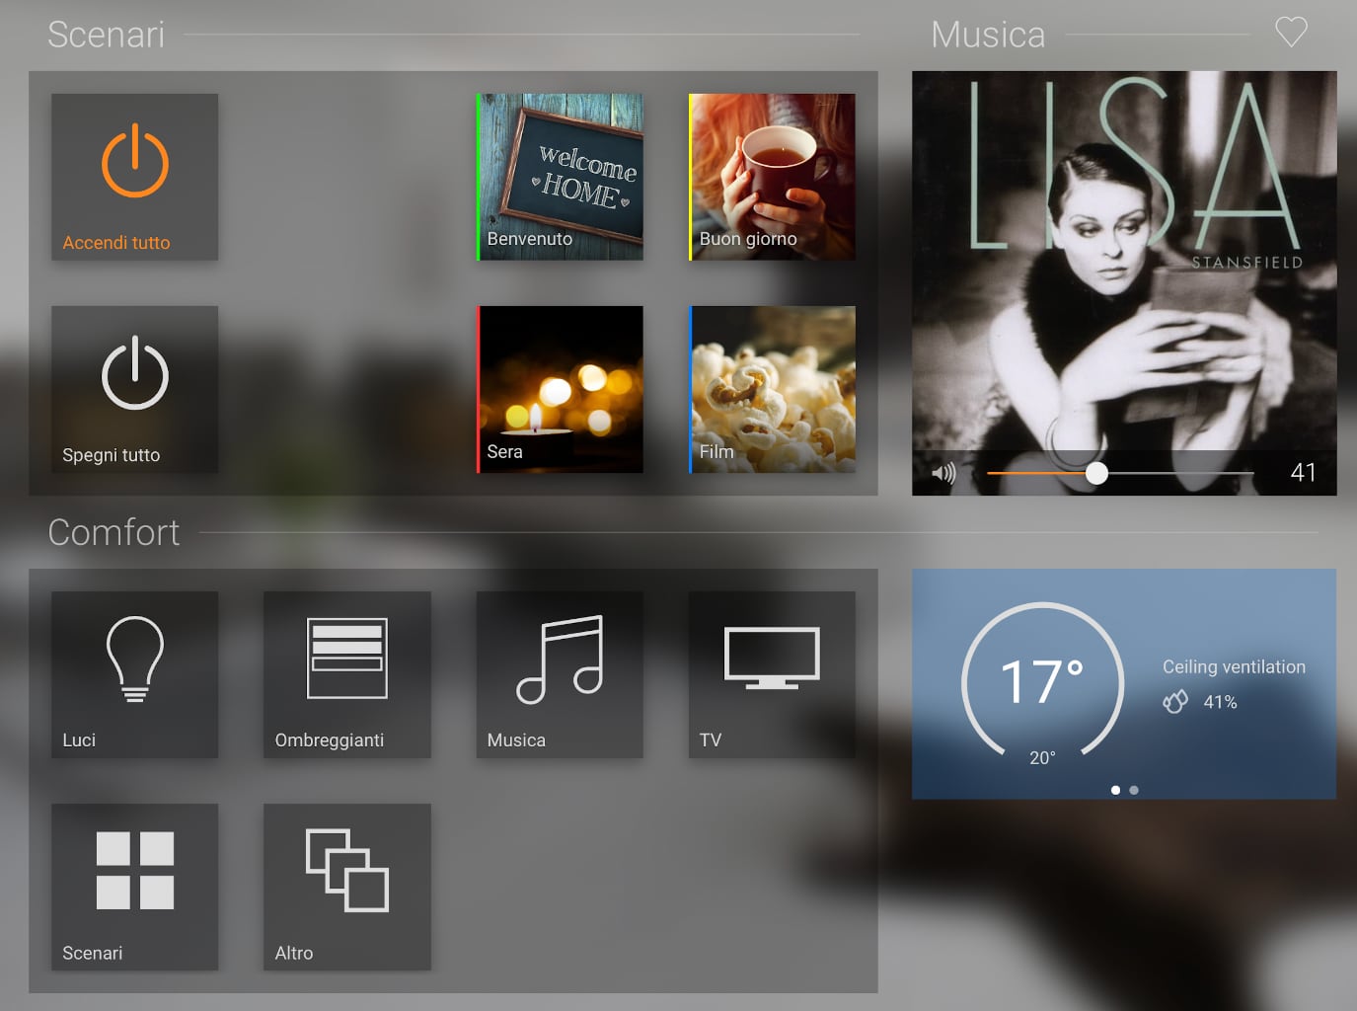Image resolution: width=1357 pixels, height=1011 pixels.
Task: Tap the orange Accendi tutto power icon
Action: click(135, 163)
